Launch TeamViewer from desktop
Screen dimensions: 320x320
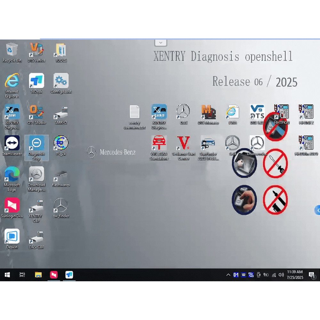click(x=12, y=146)
